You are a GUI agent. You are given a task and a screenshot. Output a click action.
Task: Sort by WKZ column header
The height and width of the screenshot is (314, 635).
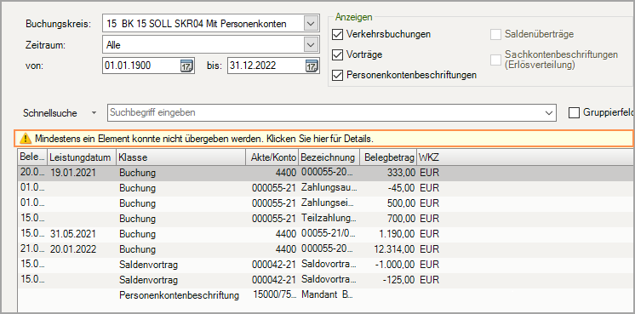pyautogui.click(x=429, y=157)
